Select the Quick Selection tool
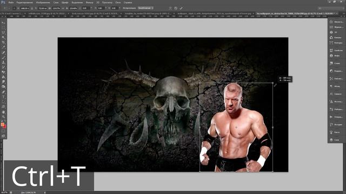The image size is (346, 194). click(x=3, y=37)
